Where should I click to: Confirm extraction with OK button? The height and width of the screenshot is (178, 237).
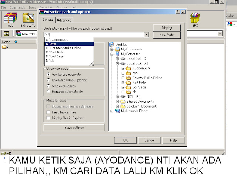click(x=126, y=140)
